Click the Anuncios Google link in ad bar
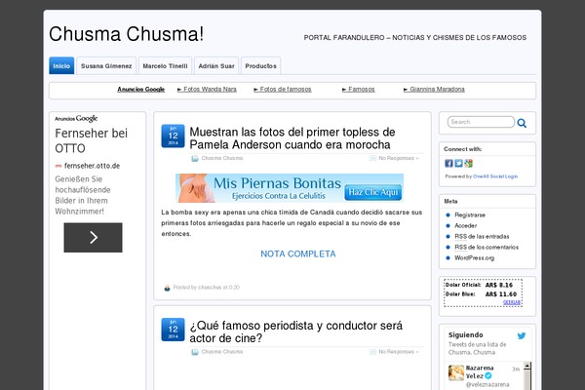This screenshot has width=585, height=390. click(141, 89)
